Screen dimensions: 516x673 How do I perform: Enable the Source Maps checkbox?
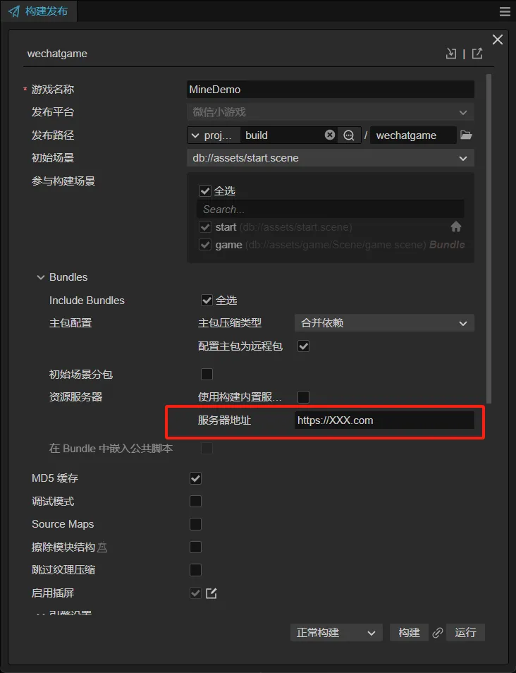click(196, 524)
